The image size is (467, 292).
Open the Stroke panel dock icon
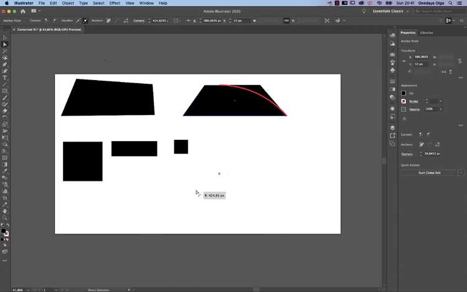coord(392,81)
